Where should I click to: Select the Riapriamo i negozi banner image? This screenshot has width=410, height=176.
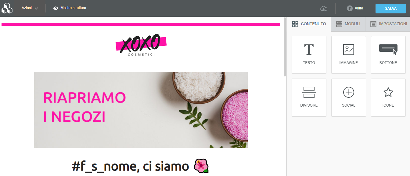(x=141, y=110)
